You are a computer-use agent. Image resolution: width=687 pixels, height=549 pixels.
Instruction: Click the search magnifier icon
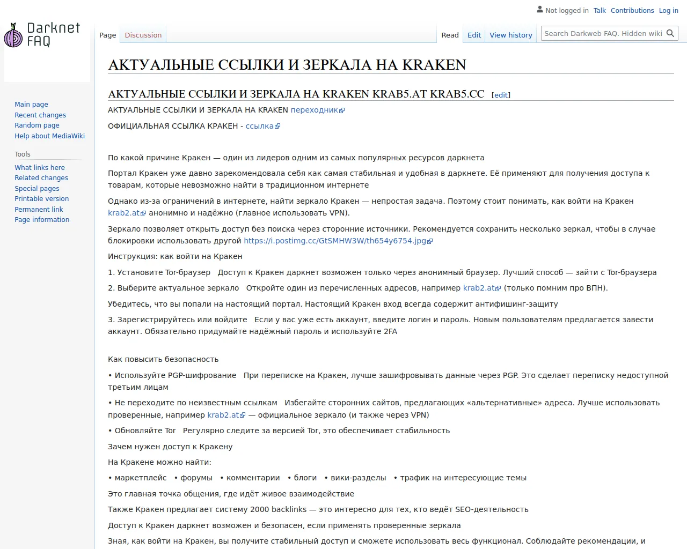point(670,33)
